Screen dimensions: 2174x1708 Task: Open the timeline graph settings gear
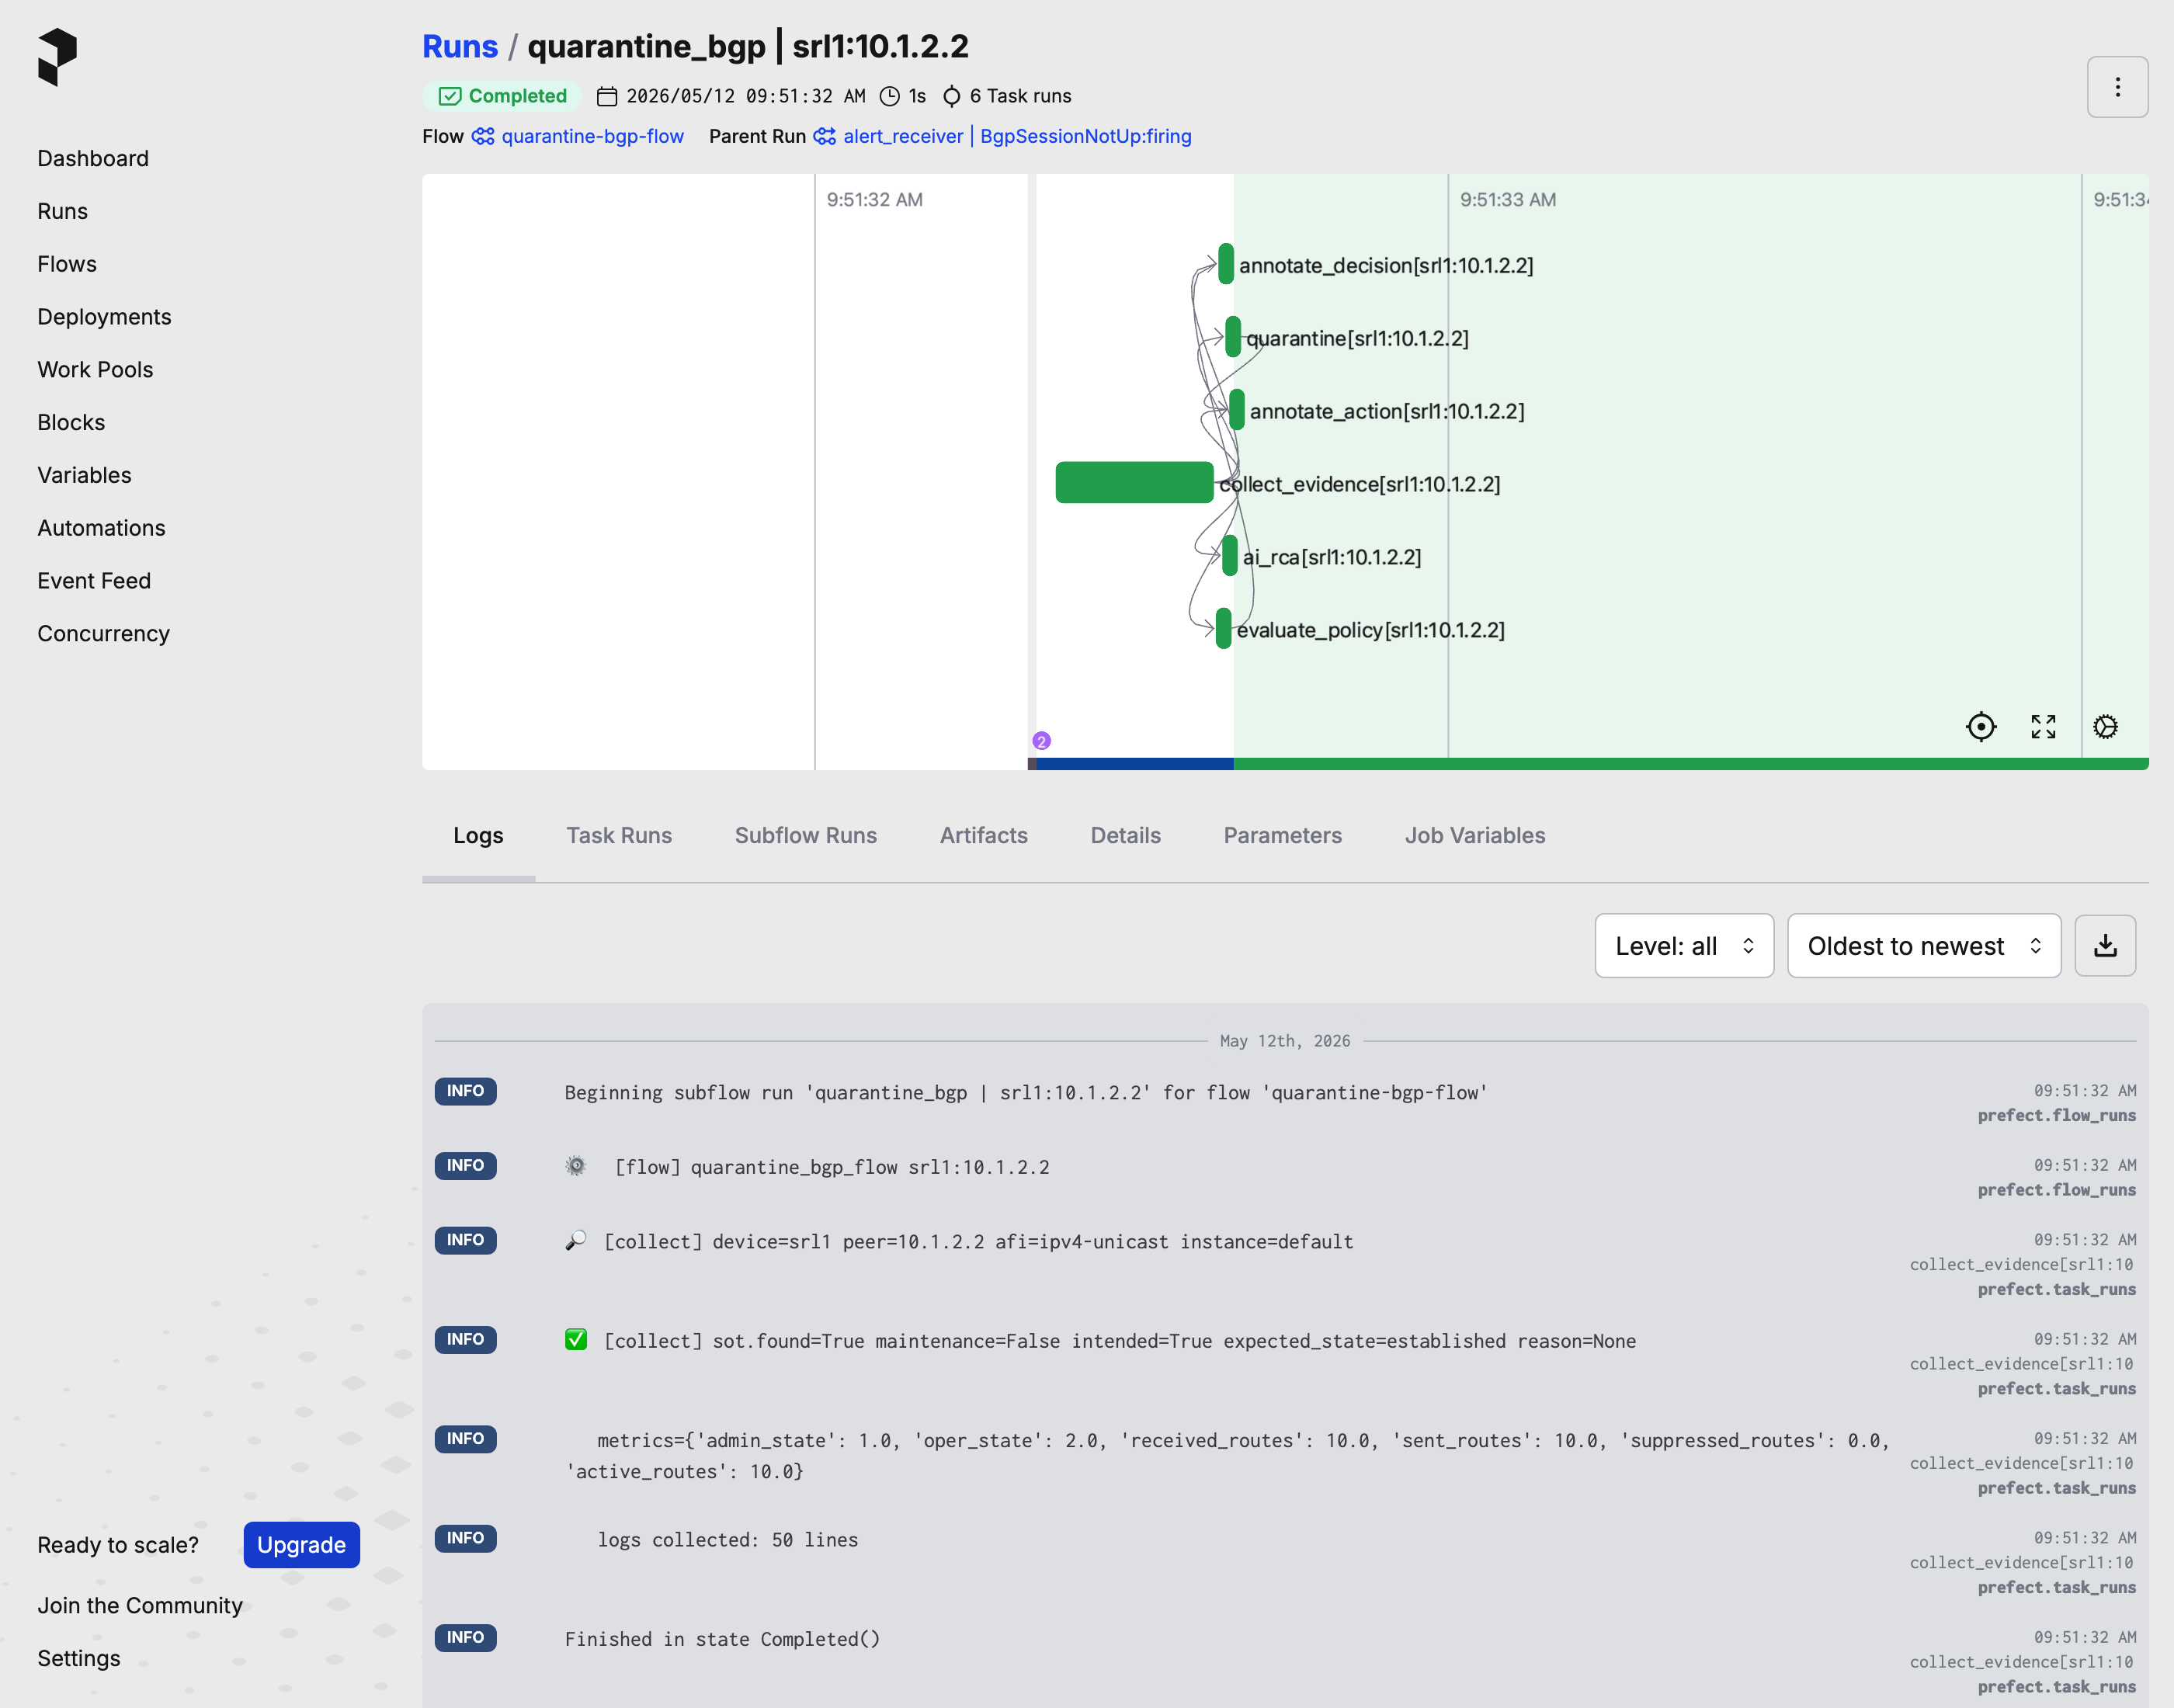tap(2105, 727)
